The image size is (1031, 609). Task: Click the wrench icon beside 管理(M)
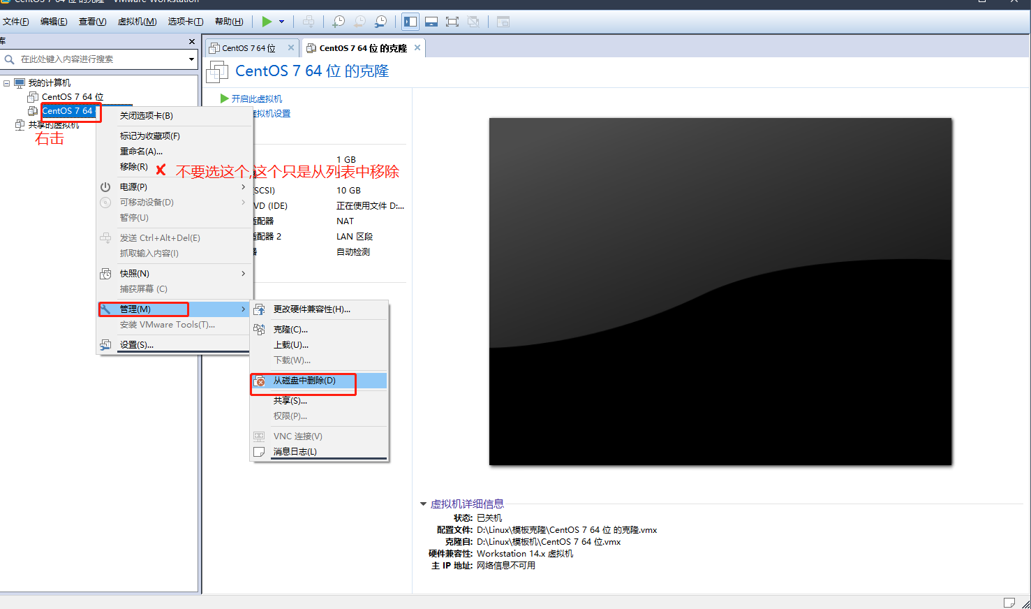click(105, 309)
